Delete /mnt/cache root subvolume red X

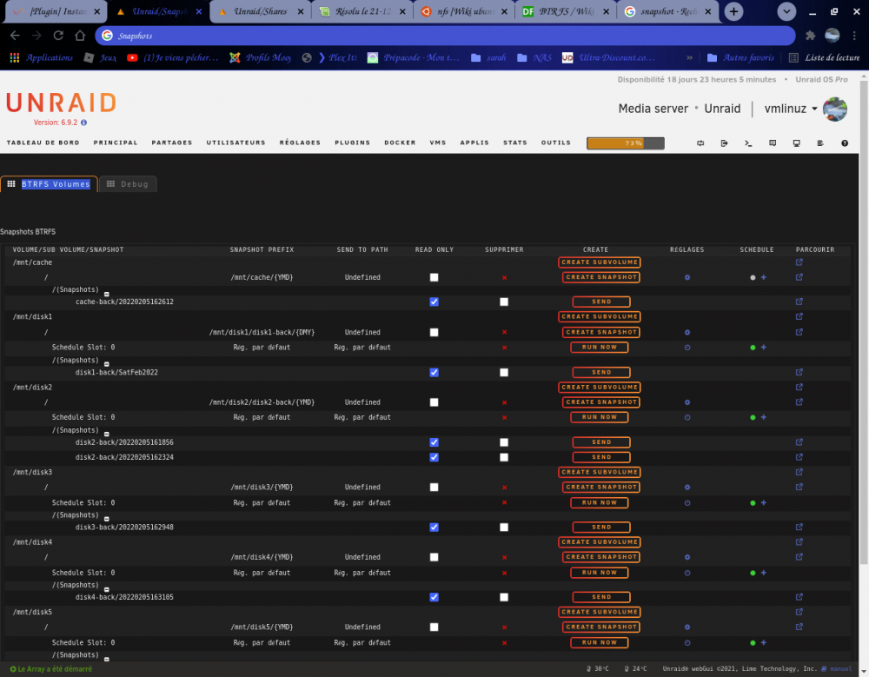504,277
